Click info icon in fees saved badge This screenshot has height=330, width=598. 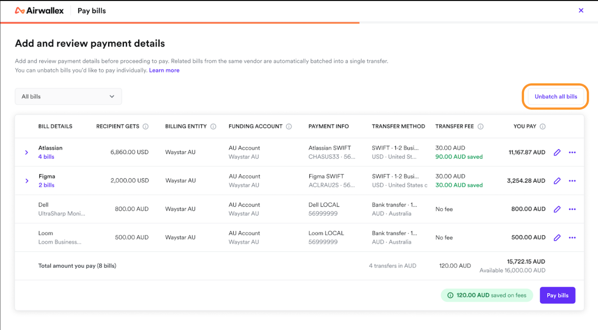coord(450,295)
